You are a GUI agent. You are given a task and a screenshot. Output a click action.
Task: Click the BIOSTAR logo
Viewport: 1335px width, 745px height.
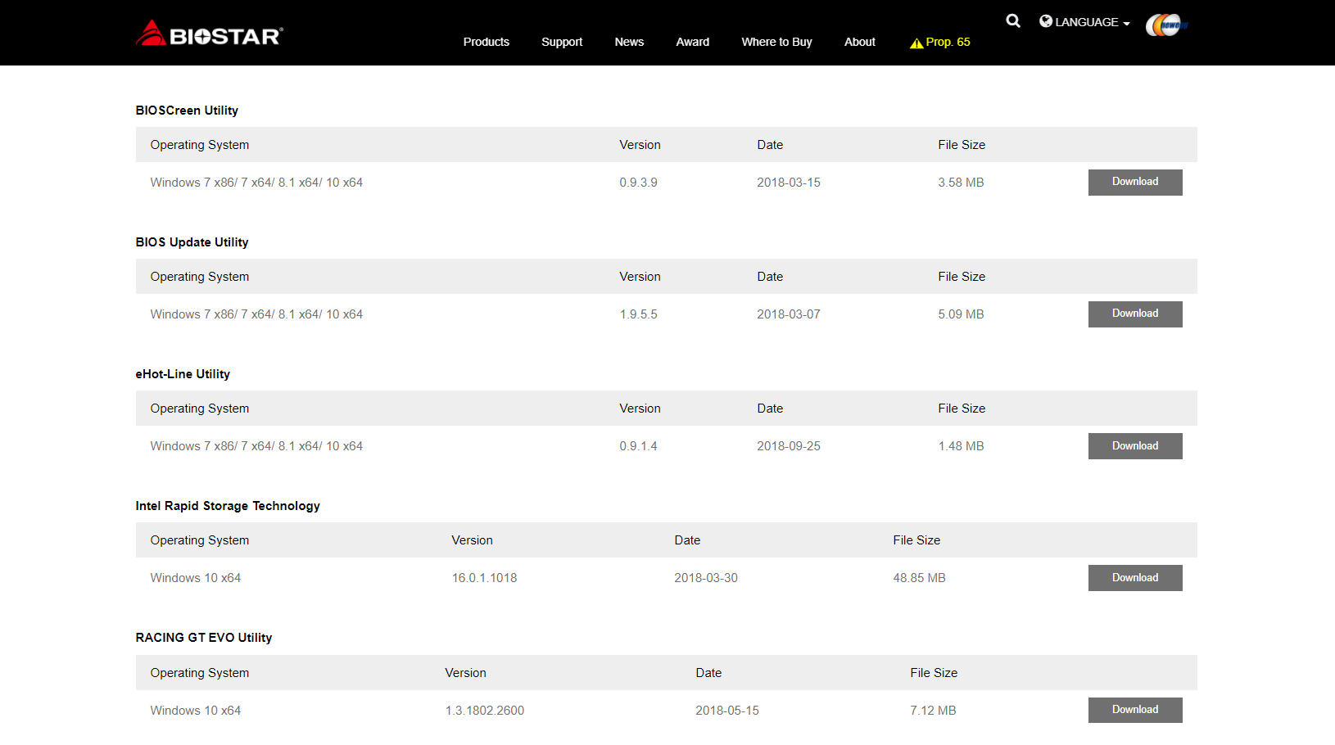tap(210, 34)
